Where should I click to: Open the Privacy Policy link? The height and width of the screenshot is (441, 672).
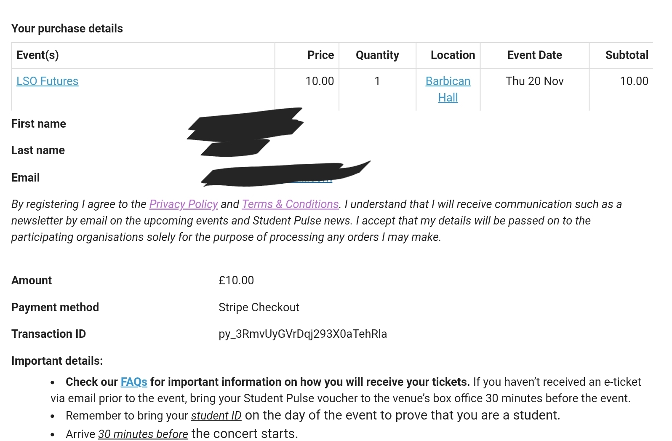pos(184,204)
